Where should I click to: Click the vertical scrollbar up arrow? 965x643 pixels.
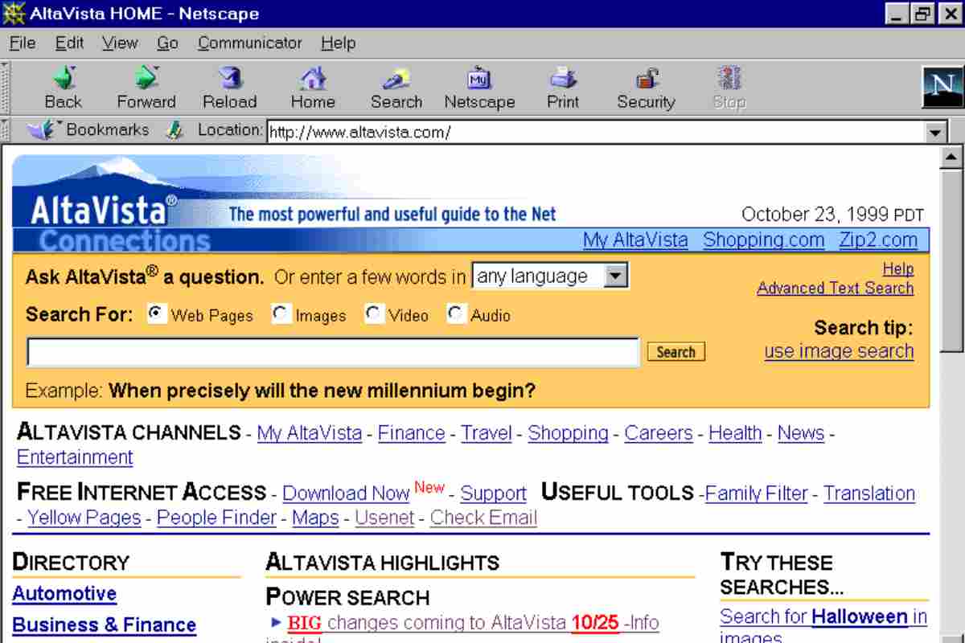(x=951, y=158)
